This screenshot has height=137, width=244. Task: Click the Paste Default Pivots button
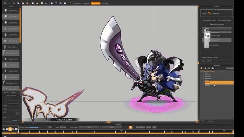tap(225, 21)
